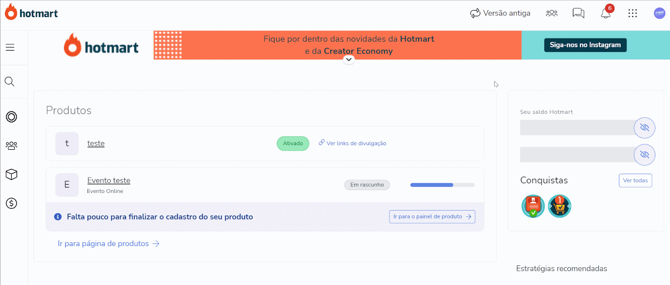Click the 'E' product thumbnail
This screenshot has height=285, width=670.
pos(67,185)
